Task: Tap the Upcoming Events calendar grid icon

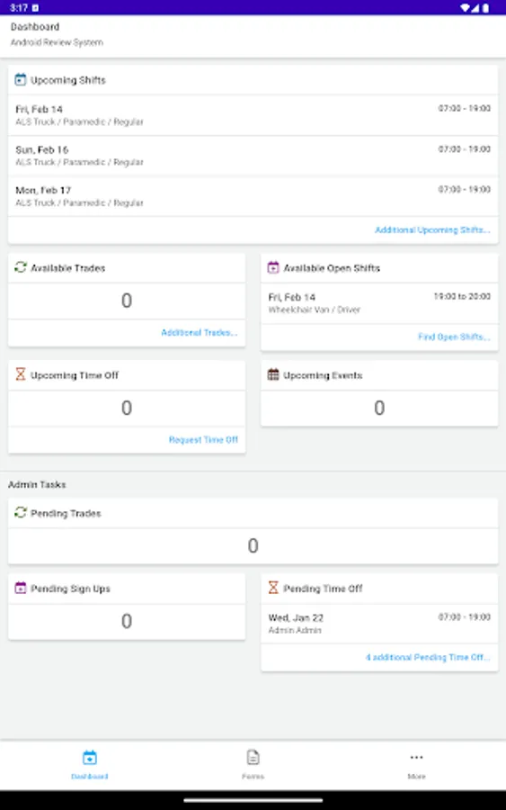Action: [x=273, y=374]
